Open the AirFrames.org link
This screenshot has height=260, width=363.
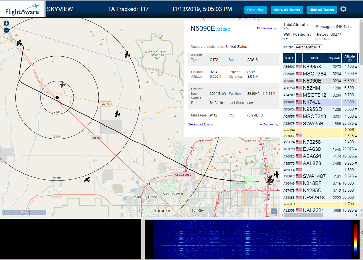(x=269, y=124)
